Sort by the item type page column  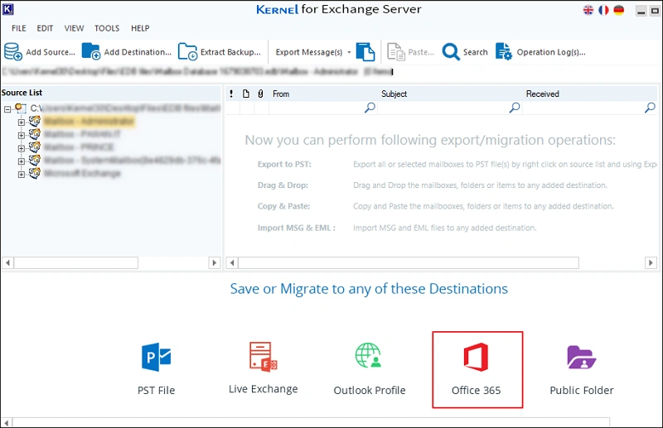246,94
